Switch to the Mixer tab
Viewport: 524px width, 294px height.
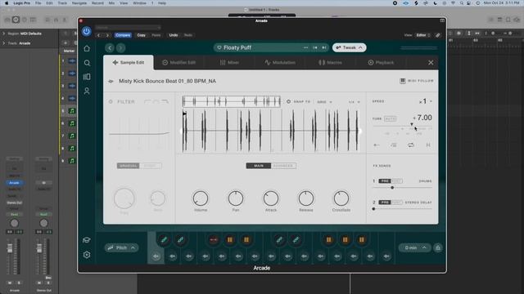click(229, 63)
